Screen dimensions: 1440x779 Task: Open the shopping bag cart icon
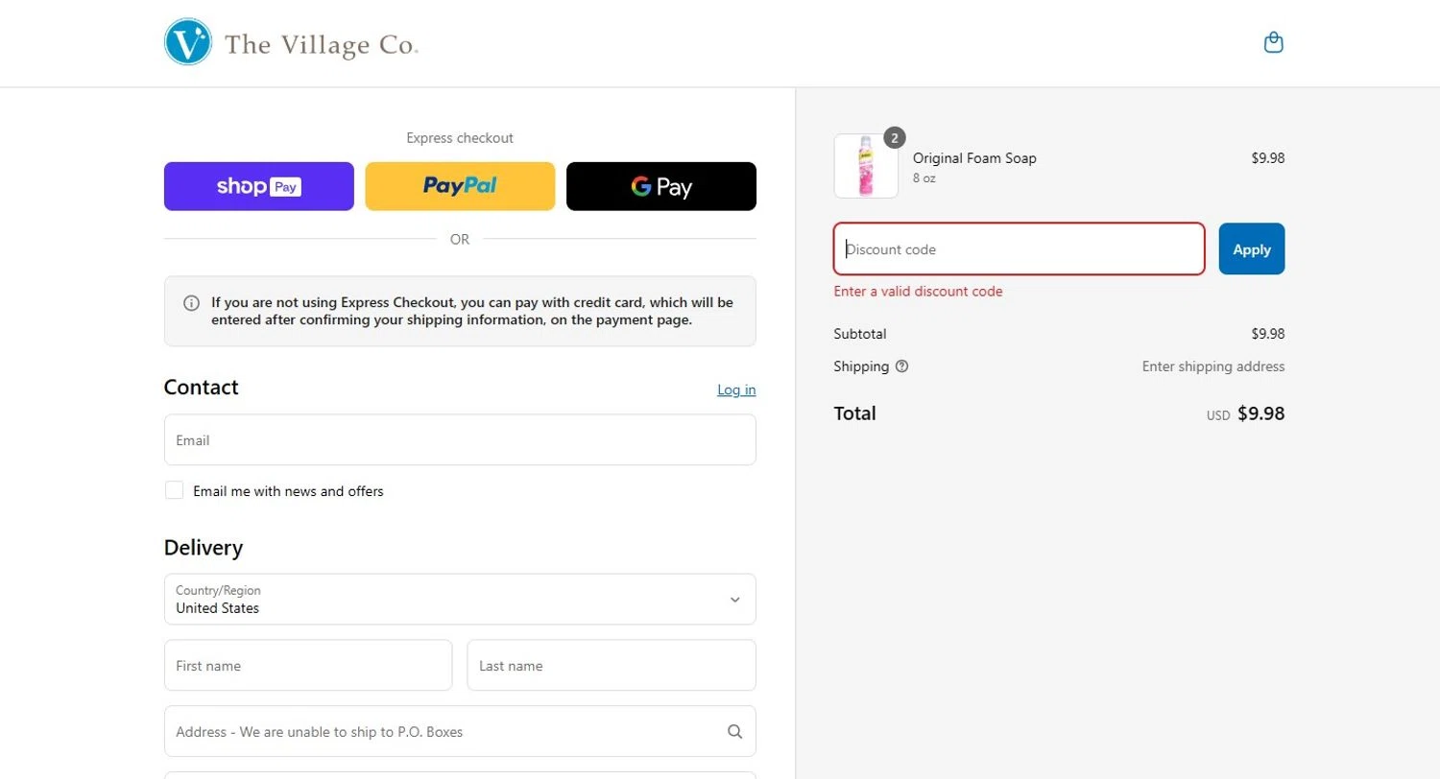pos(1274,43)
